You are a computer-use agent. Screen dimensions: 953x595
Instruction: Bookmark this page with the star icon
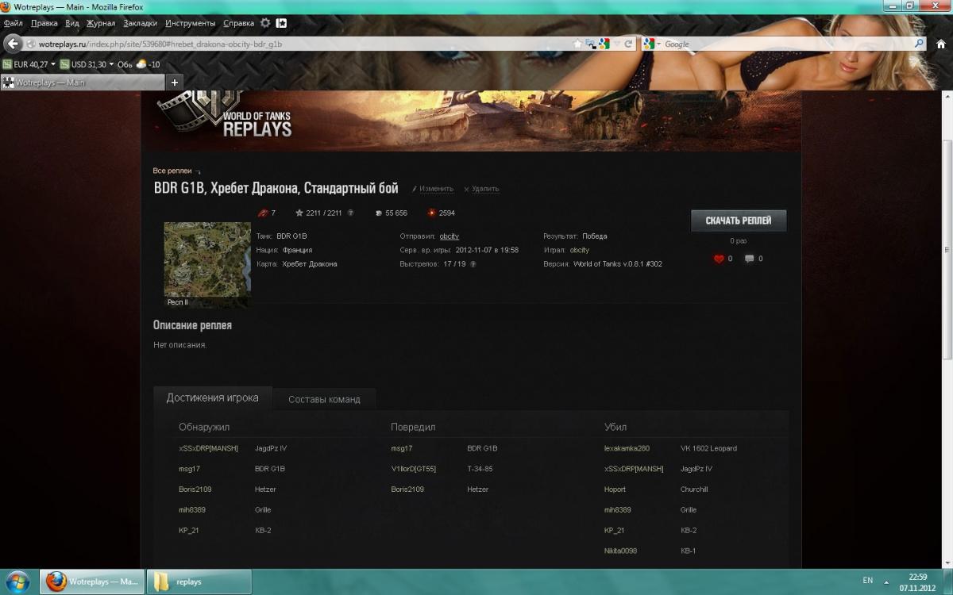578,44
